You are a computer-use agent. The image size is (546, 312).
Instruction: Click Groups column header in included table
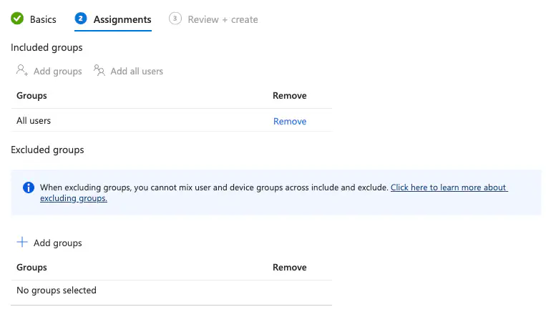(x=31, y=95)
